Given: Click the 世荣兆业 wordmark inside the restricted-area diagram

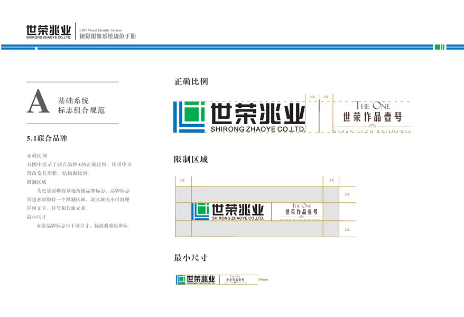Looking at the screenshot, I should pyautogui.click(x=238, y=210).
